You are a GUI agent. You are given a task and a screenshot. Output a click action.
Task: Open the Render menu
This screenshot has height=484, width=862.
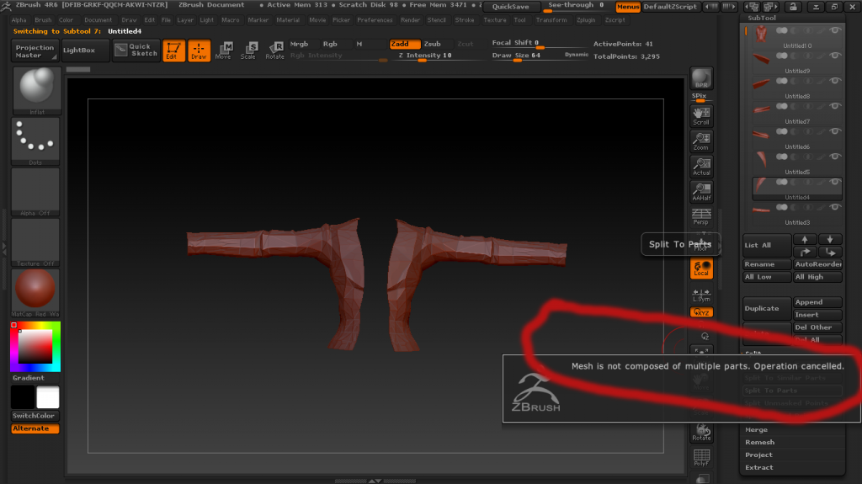point(410,20)
